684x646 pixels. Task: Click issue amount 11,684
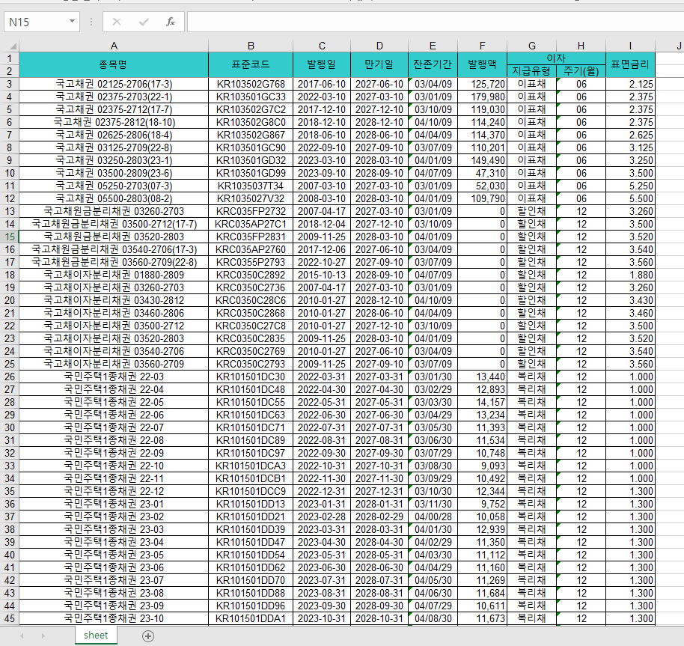pos(483,593)
